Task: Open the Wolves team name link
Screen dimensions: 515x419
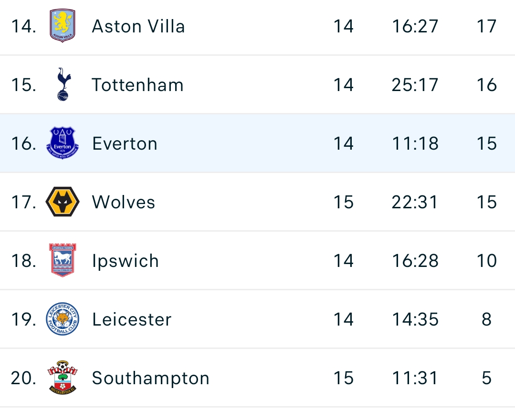Action: 124,202
